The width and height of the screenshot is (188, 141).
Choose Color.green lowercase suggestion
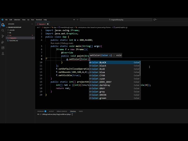tap(115, 98)
